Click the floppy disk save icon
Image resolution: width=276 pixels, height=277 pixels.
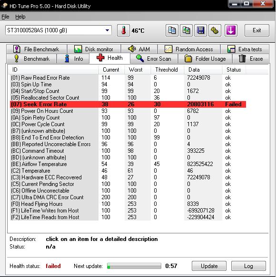click(200, 30)
